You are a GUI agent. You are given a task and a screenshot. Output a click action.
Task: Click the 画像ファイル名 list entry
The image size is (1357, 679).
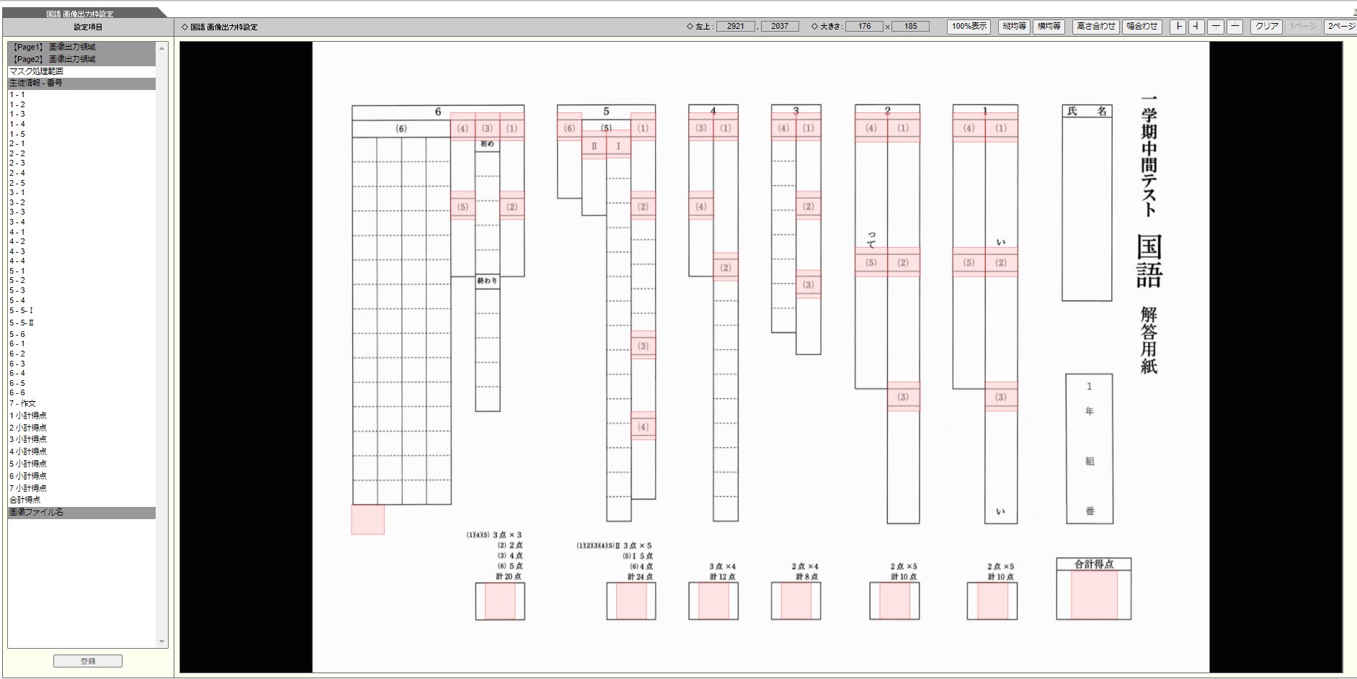(36, 513)
